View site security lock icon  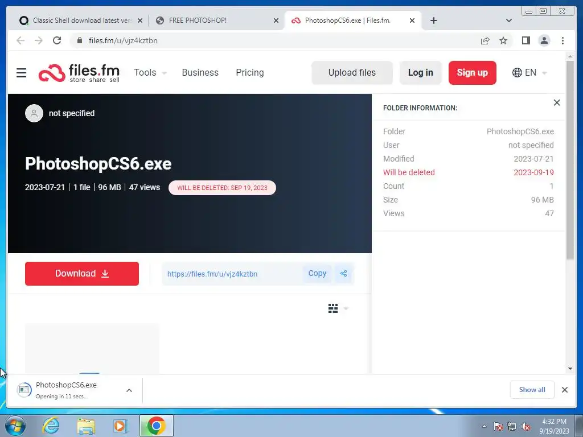[80, 40]
